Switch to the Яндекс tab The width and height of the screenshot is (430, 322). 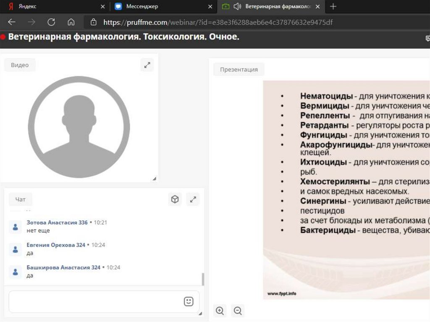click(50, 6)
